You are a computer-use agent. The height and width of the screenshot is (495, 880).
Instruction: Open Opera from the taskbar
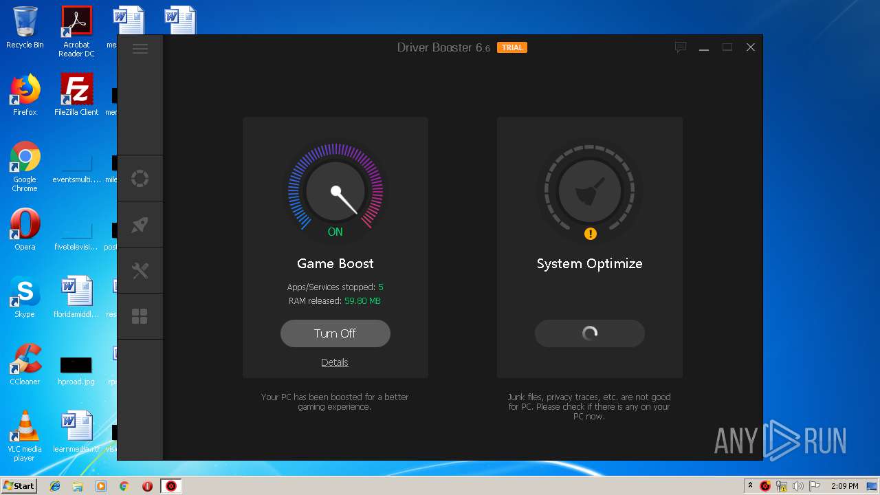[x=147, y=486]
